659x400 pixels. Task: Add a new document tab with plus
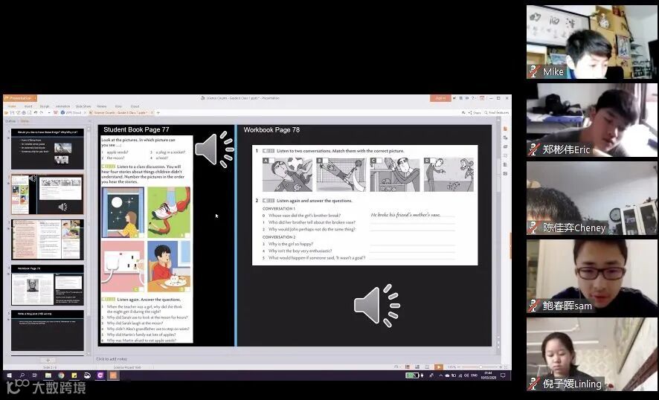[x=158, y=112]
